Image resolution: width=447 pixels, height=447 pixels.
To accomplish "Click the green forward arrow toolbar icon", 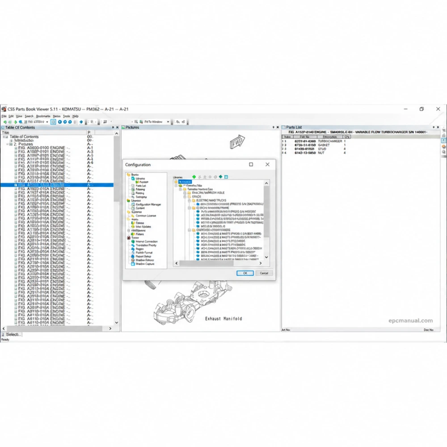I will (x=15, y=122).
